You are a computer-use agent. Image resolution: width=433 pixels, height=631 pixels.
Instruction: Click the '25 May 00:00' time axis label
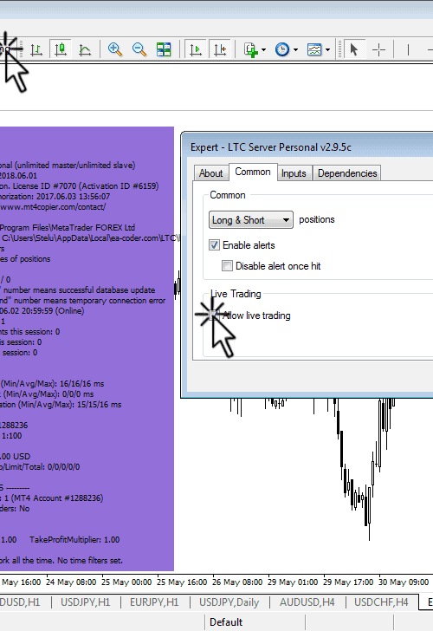[x=126, y=582]
